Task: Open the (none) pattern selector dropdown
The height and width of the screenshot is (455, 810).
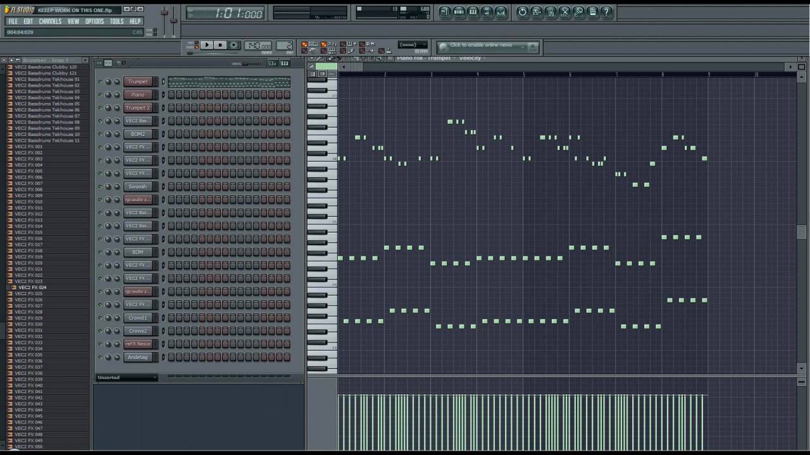Action: click(x=413, y=44)
